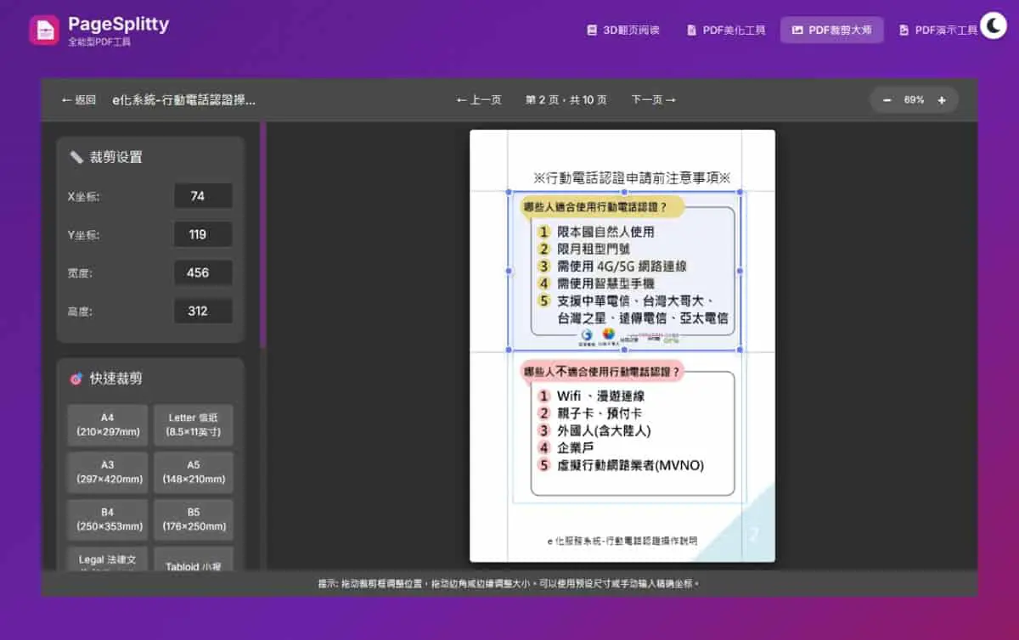Toggle dark mode moon icon
Image resolution: width=1019 pixels, height=640 pixels.
[993, 26]
